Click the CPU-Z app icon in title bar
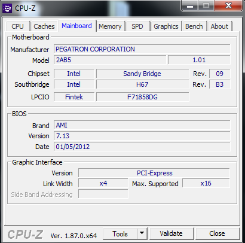The height and width of the screenshot is (243, 245). [x=7, y=8]
